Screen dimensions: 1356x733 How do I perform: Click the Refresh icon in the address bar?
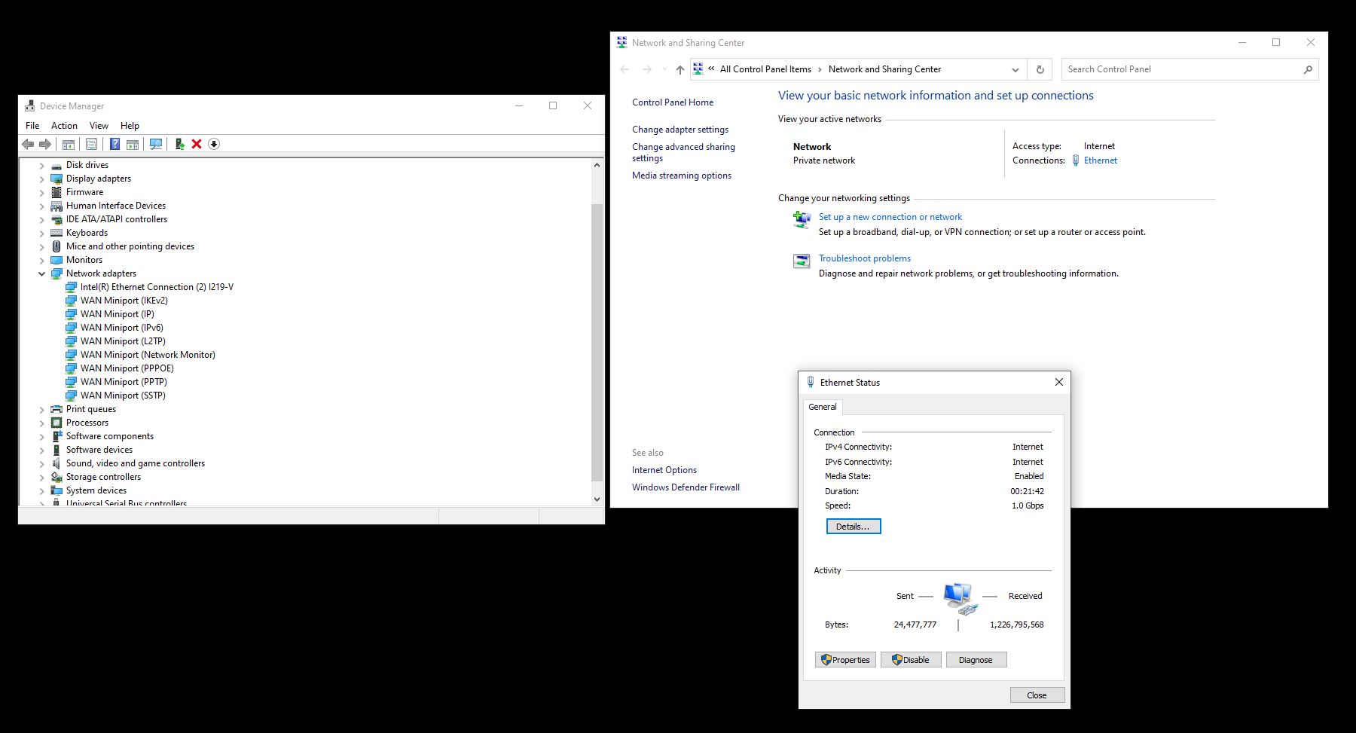pyautogui.click(x=1040, y=69)
